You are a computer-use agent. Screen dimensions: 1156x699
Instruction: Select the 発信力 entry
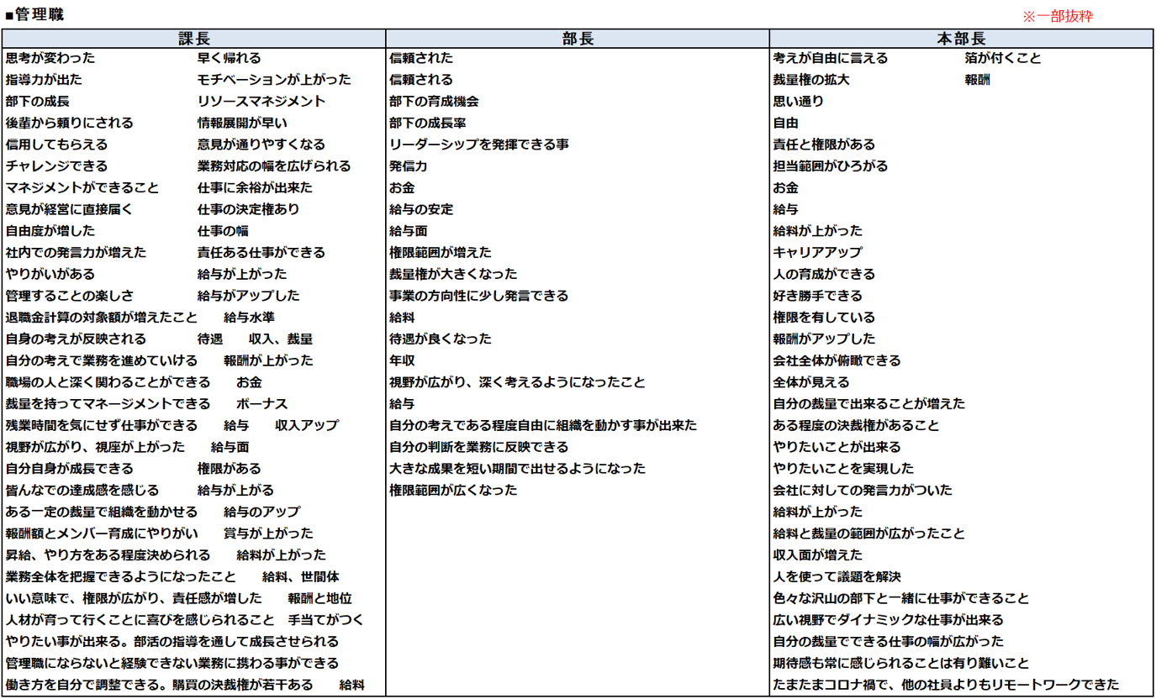coord(409,166)
